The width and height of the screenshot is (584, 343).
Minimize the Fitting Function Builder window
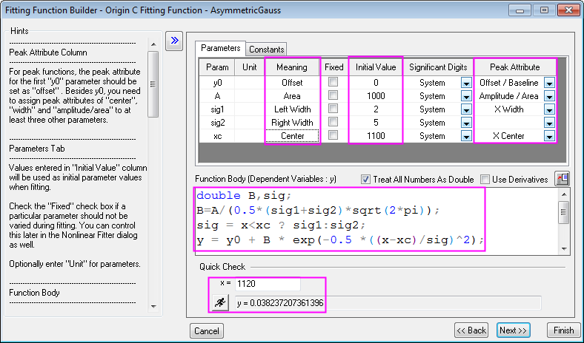pos(525,10)
